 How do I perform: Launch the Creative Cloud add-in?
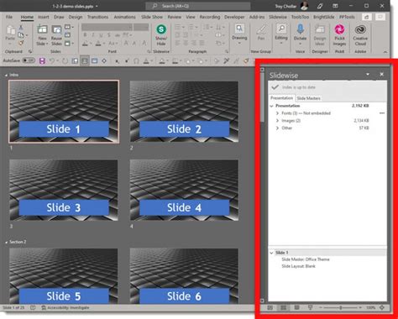coord(360,35)
